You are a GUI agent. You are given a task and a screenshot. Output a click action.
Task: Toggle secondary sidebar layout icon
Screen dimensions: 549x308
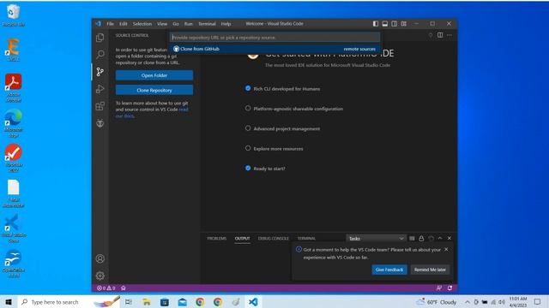point(395,23)
